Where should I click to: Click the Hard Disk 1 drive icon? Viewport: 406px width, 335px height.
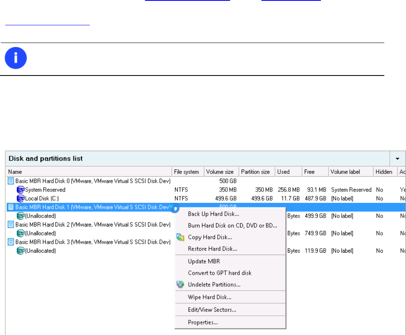[x=10, y=207]
